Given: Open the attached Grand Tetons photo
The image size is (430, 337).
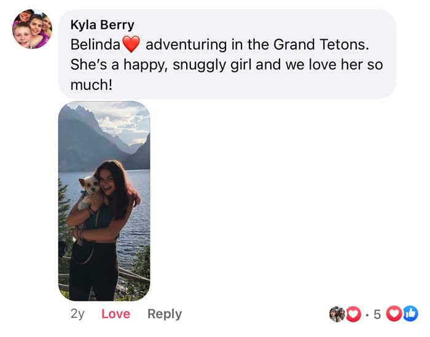Looking at the screenshot, I should click(104, 201).
